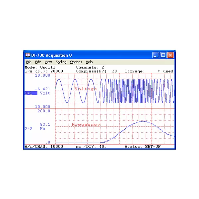
Task: Open the File menu
Action: pyautogui.click(x=29, y=62)
